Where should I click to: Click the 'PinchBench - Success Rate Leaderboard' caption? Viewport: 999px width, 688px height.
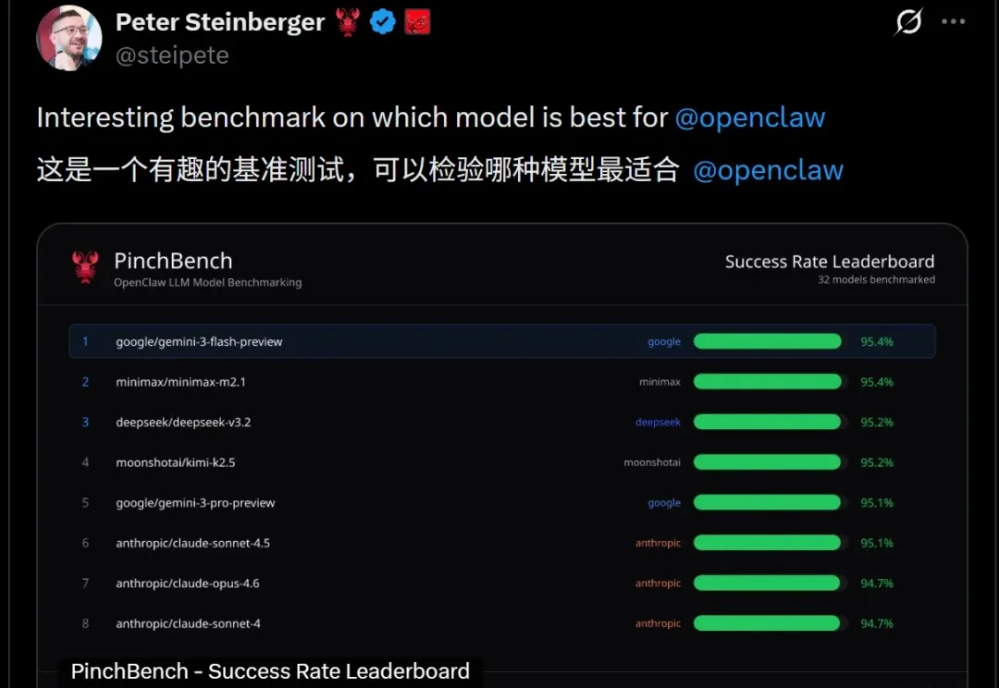click(269, 670)
